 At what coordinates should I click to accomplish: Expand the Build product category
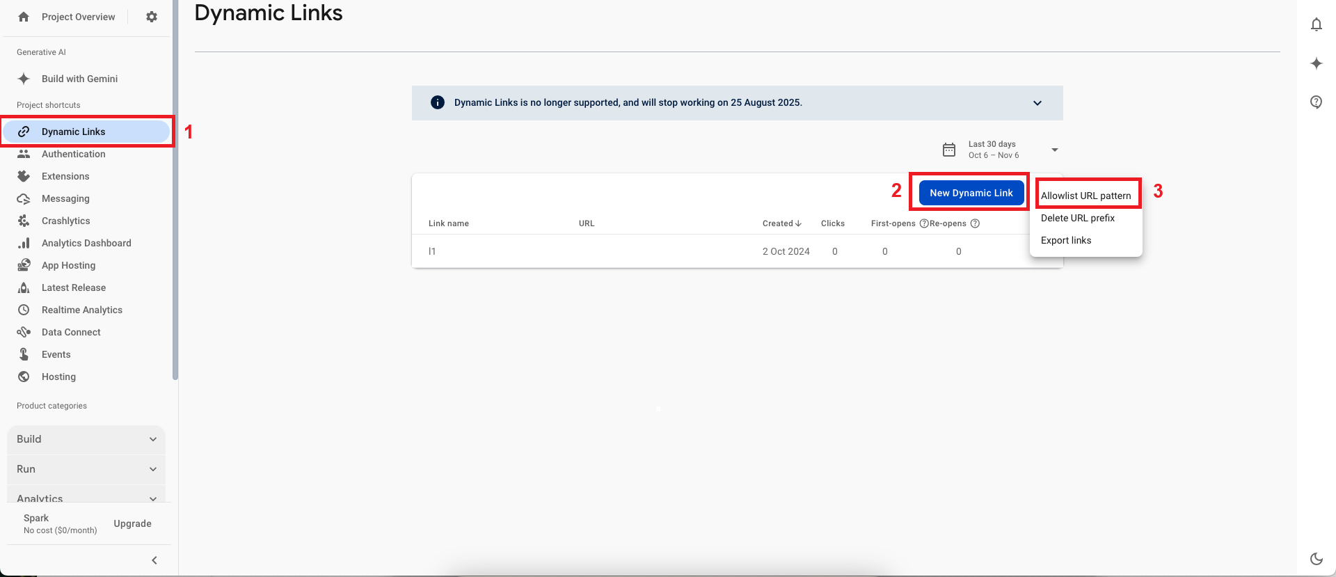86,439
